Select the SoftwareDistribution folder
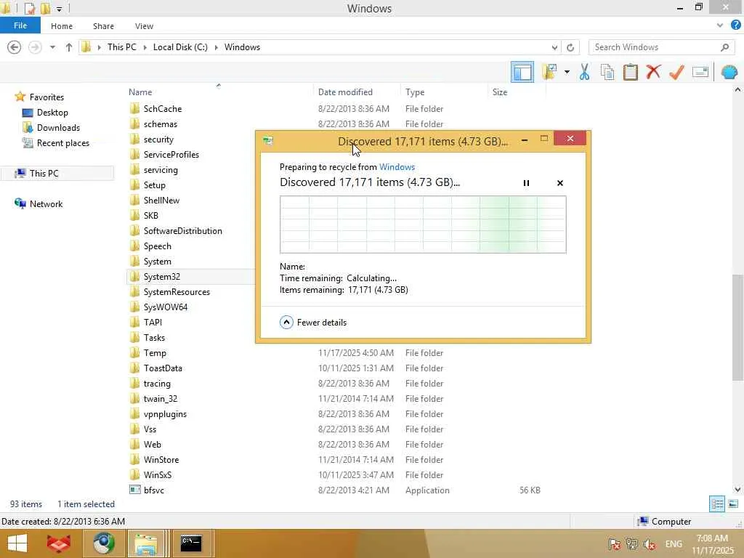The width and height of the screenshot is (744, 558). pyautogui.click(x=182, y=231)
